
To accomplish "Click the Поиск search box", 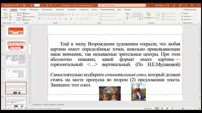I will pyautogui.click(x=122, y=5).
